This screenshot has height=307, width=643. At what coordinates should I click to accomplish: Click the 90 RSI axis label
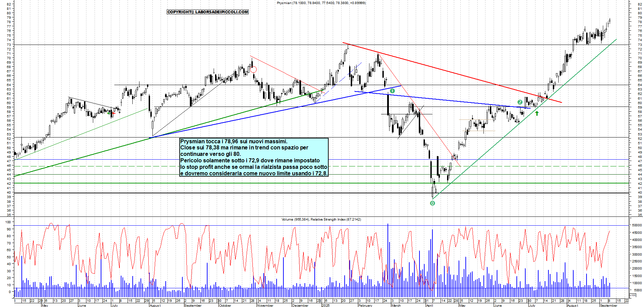point(9,229)
